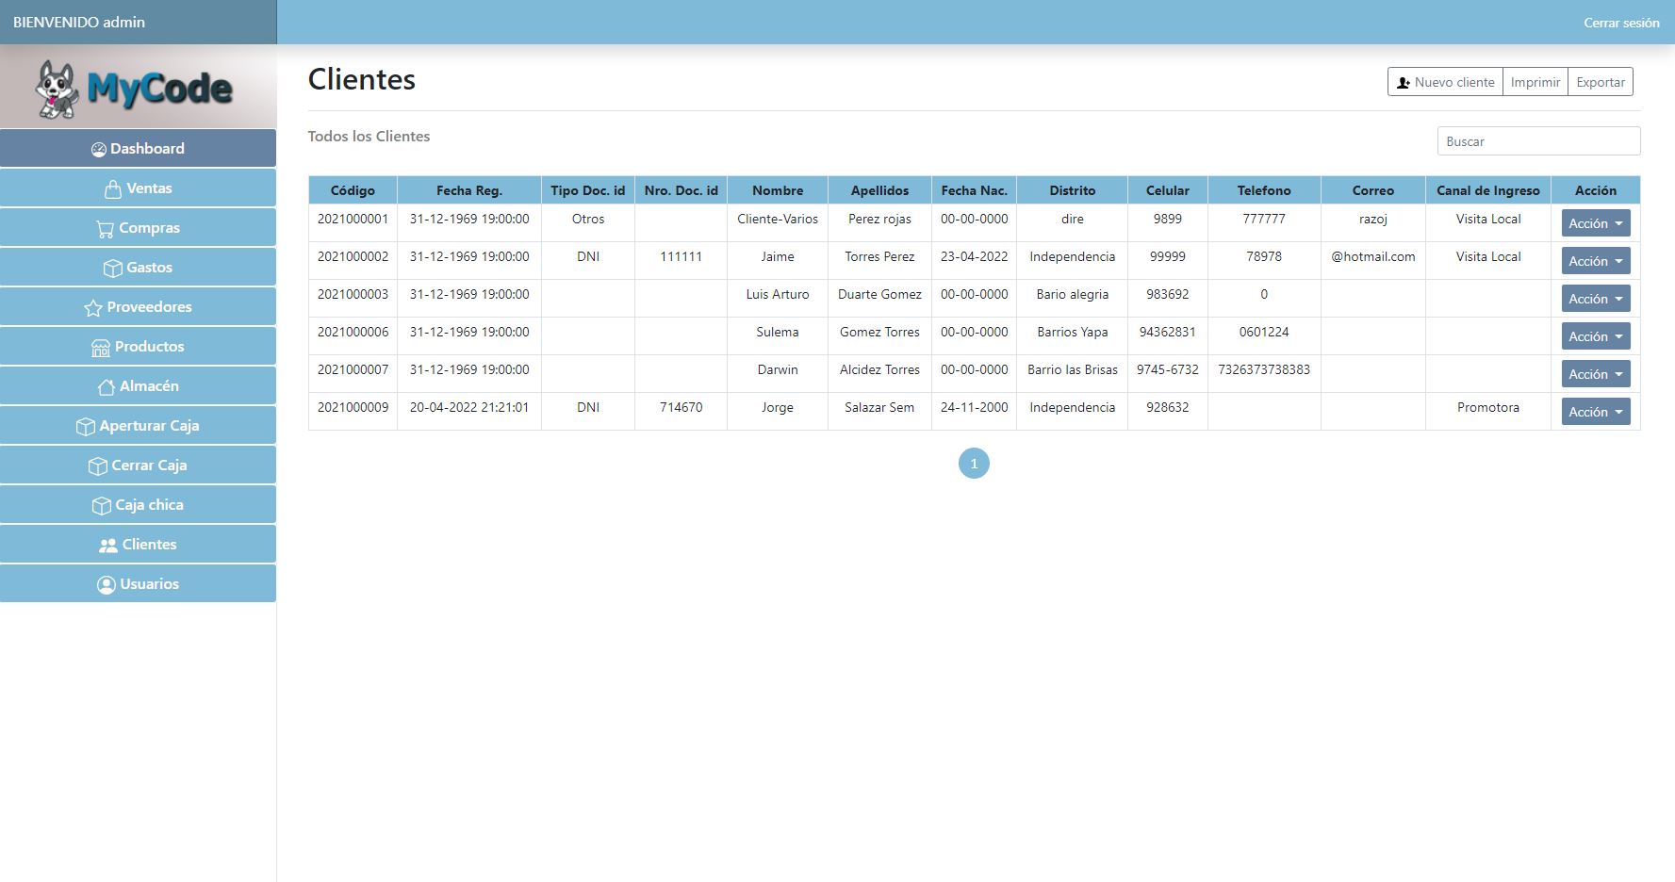Expand Acción dropdown for Darwin Alcidez Torres

point(1595,374)
